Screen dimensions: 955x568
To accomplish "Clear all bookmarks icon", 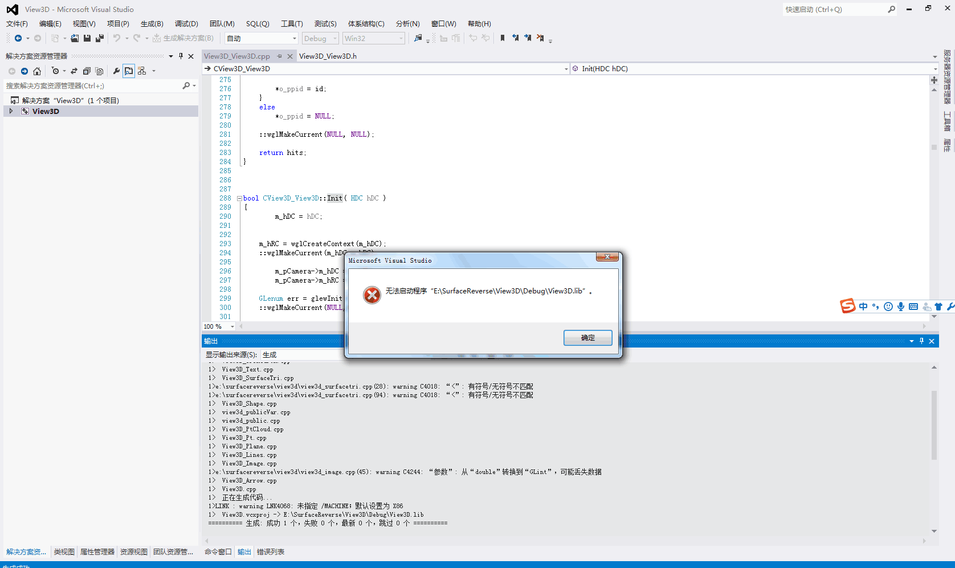I will point(540,38).
